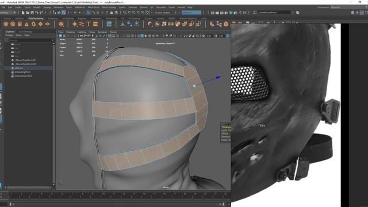Open the Outliner search filter arrow
Image resolution: width=368 pixels, height=207 pixels.
pyautogui.click(x=52, y=40)
